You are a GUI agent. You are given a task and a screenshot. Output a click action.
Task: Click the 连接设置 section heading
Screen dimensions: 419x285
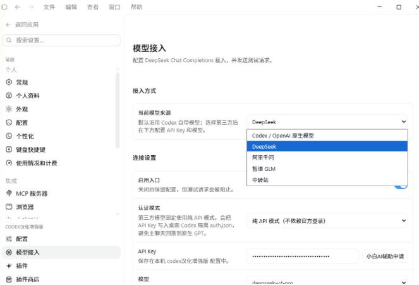tap(144, 158)
